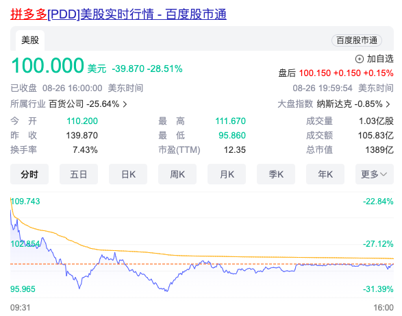Click the 成交额 value 105.83亿

[375, 135]
